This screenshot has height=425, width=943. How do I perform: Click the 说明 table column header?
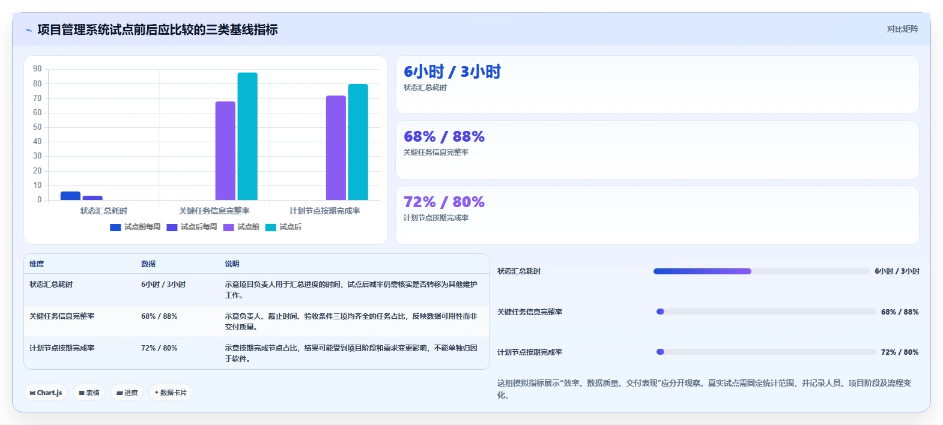(232, 264)
